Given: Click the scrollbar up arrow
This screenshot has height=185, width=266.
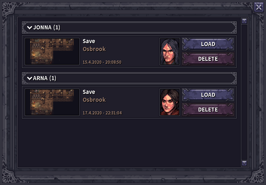Looking at the screenshot, I should (x=244, y=21).
